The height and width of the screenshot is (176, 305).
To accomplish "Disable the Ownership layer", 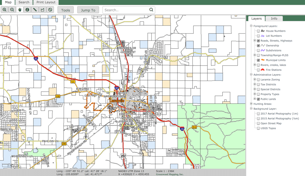I will (258, 45).
